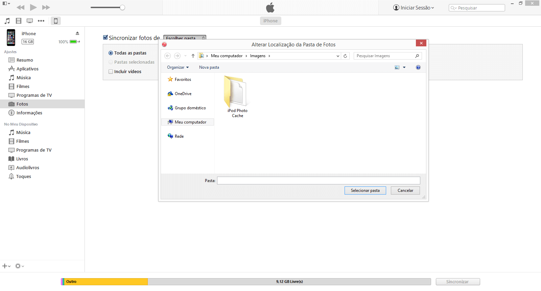The width and height of the screenshot is (541, 291).
Task: Open the Movies library film icon
Action: click(19, 21)
